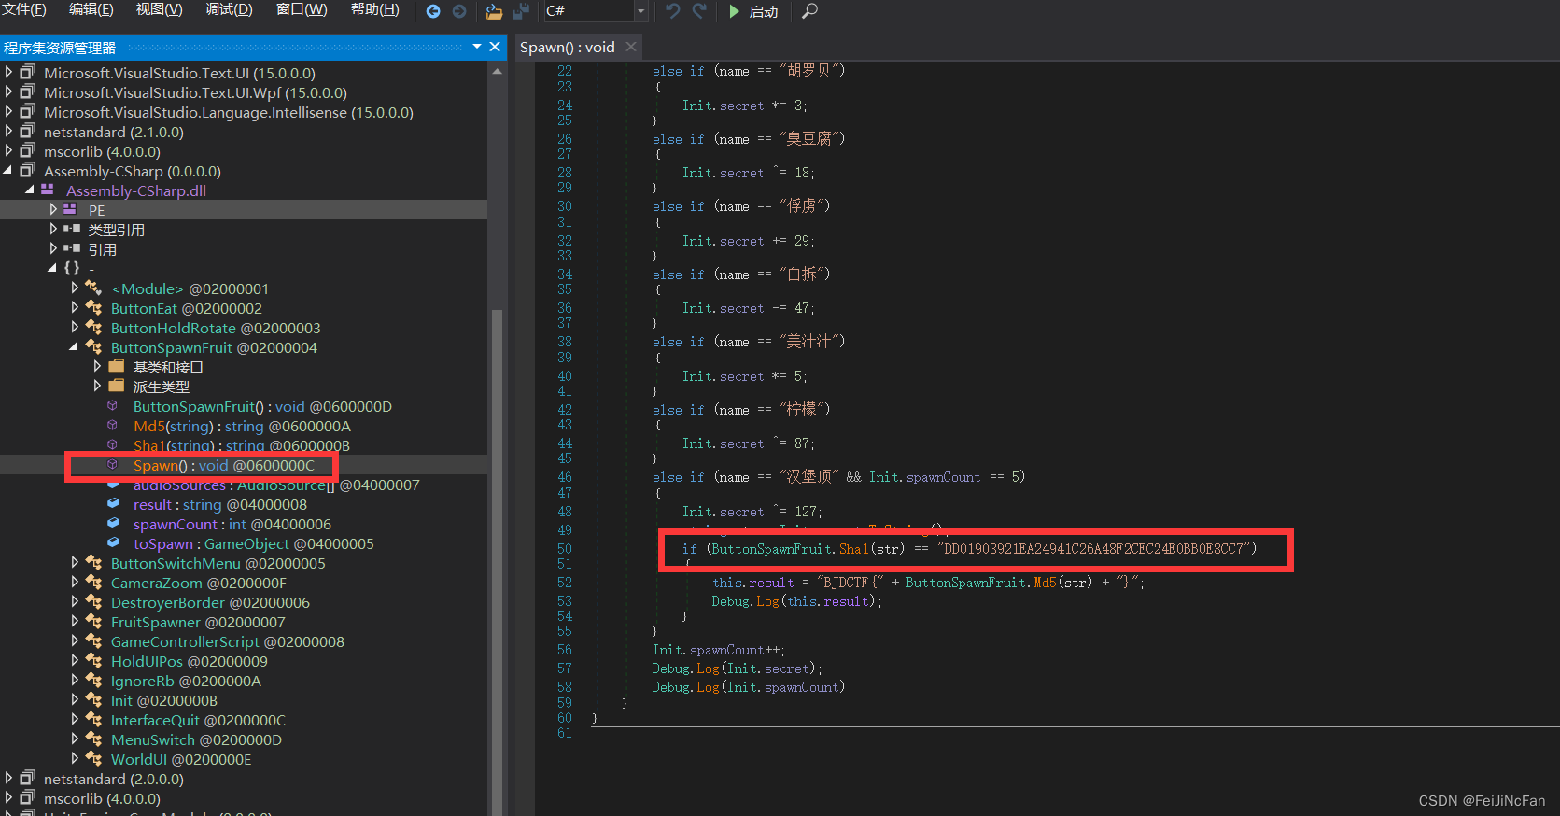Expand the 基类和接口 folder

click(97, 366)
